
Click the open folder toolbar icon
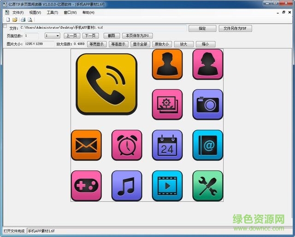point(15,19)
